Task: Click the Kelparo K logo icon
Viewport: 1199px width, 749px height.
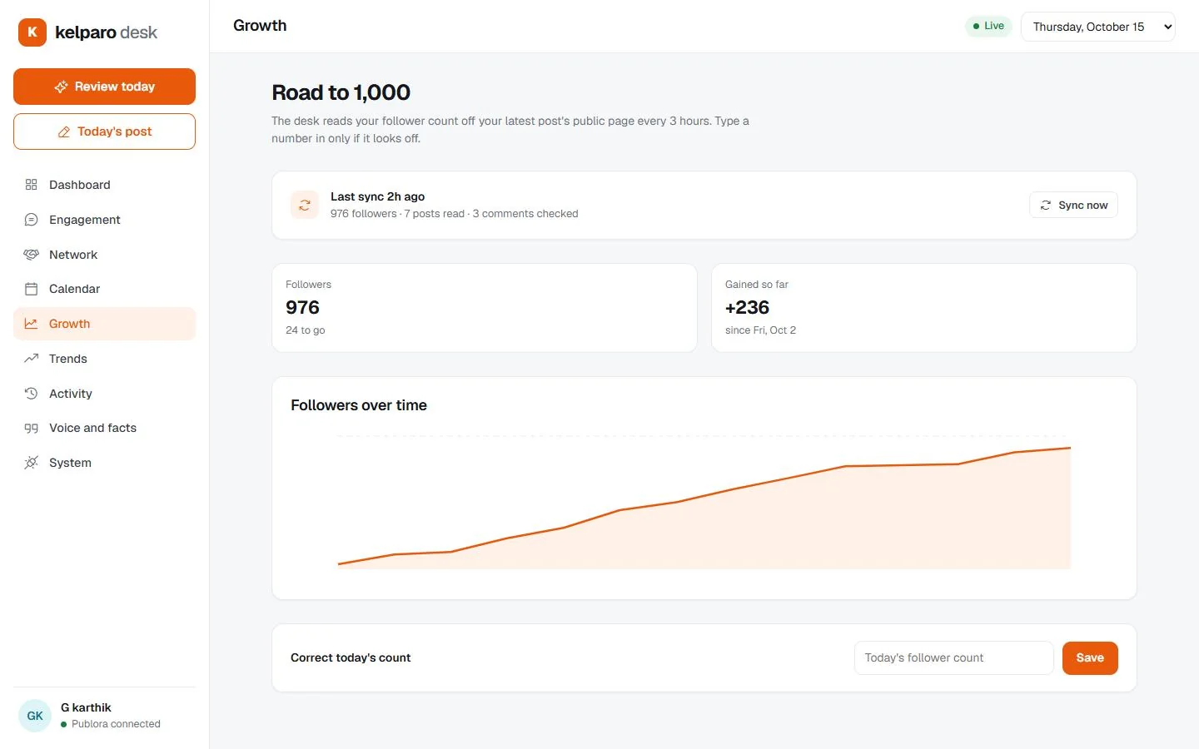Action: [32, 32]
